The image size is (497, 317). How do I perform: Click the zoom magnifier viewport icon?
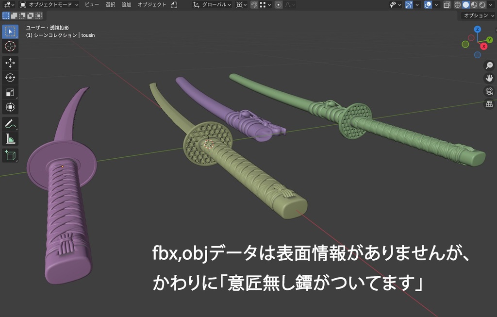pos(489,66)
